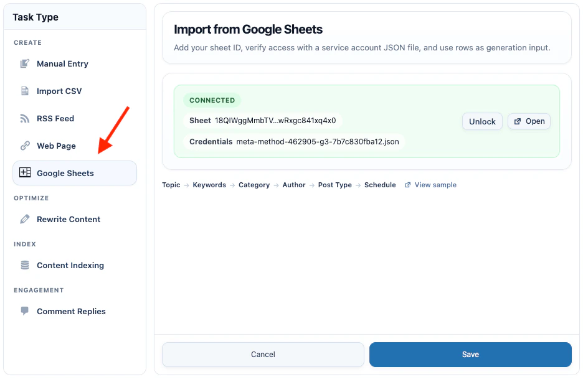Cancel the Google Sheets import
The height and width of the screenshot is (382, 583).
pyautogui.click(x=263, y=355)
